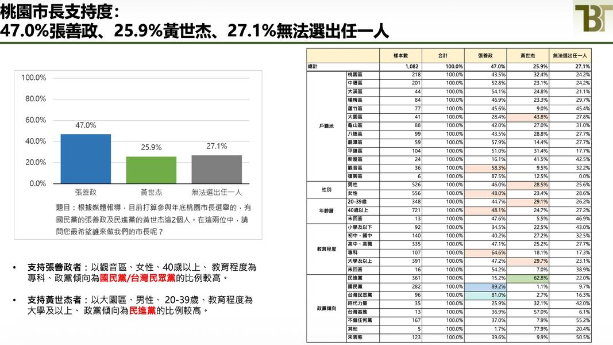
Task: Click the 蘆竹區 row label
Action: (355, 108)
